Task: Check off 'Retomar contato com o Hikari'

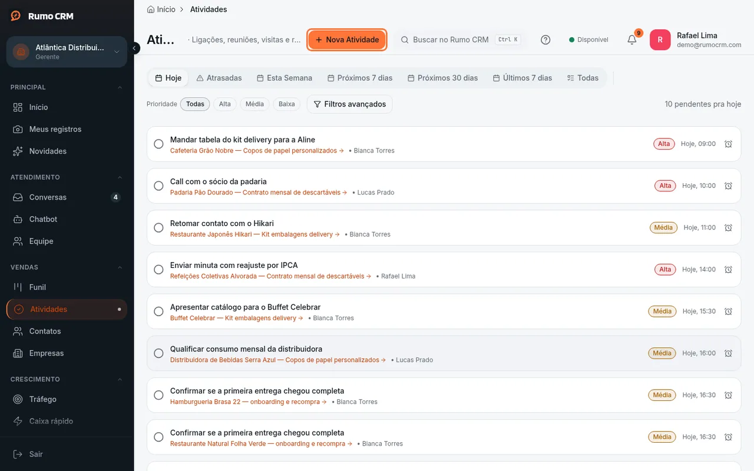Action: click(x=158, y=228)
